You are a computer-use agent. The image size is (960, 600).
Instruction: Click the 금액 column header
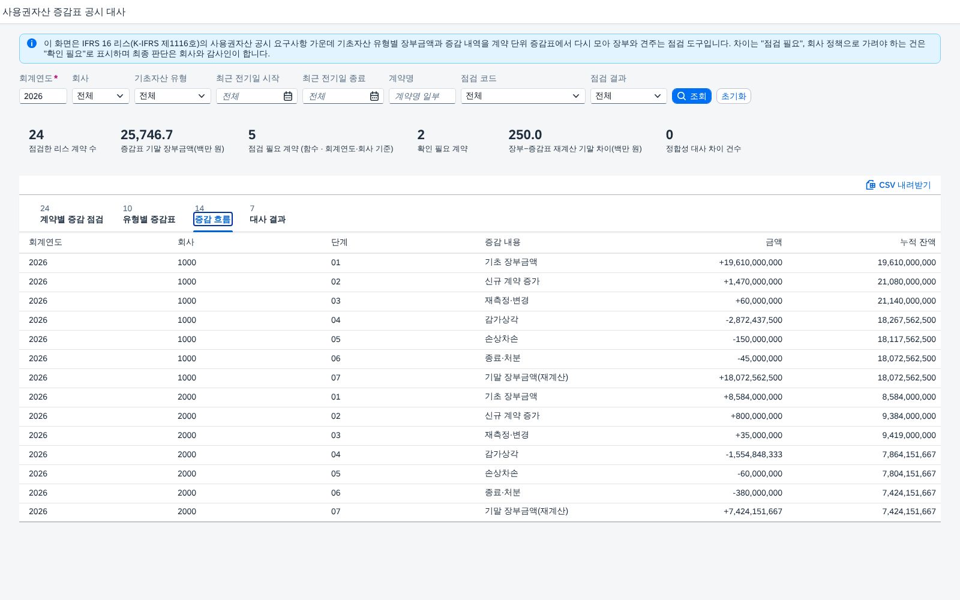[773, 242]
